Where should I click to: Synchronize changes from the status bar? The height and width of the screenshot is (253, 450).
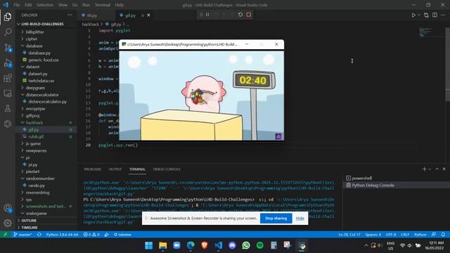tap(39, 234)
